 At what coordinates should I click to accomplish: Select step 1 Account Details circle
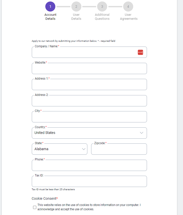coord(50,7)
